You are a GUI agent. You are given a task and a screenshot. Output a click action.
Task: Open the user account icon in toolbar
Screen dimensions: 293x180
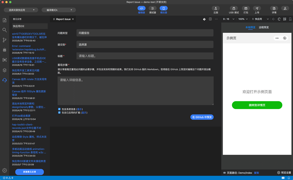click(x=285, y=8)
